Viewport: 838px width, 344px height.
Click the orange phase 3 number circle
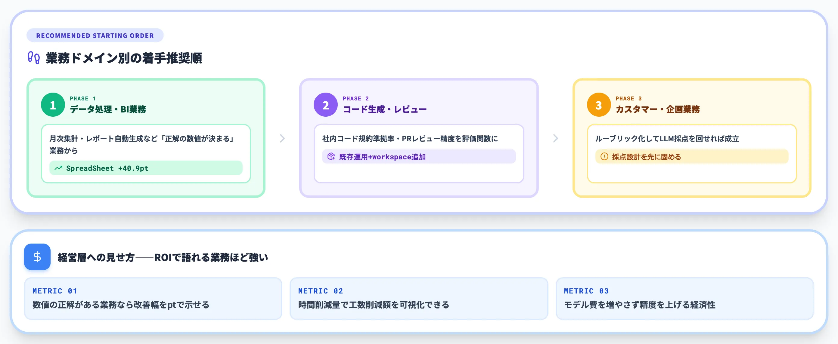tap(599, 105)
